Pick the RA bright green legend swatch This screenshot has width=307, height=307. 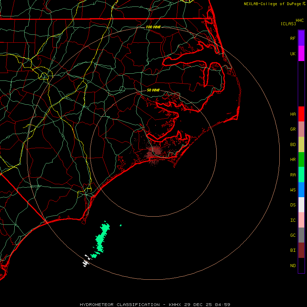[x=301, y=175]
